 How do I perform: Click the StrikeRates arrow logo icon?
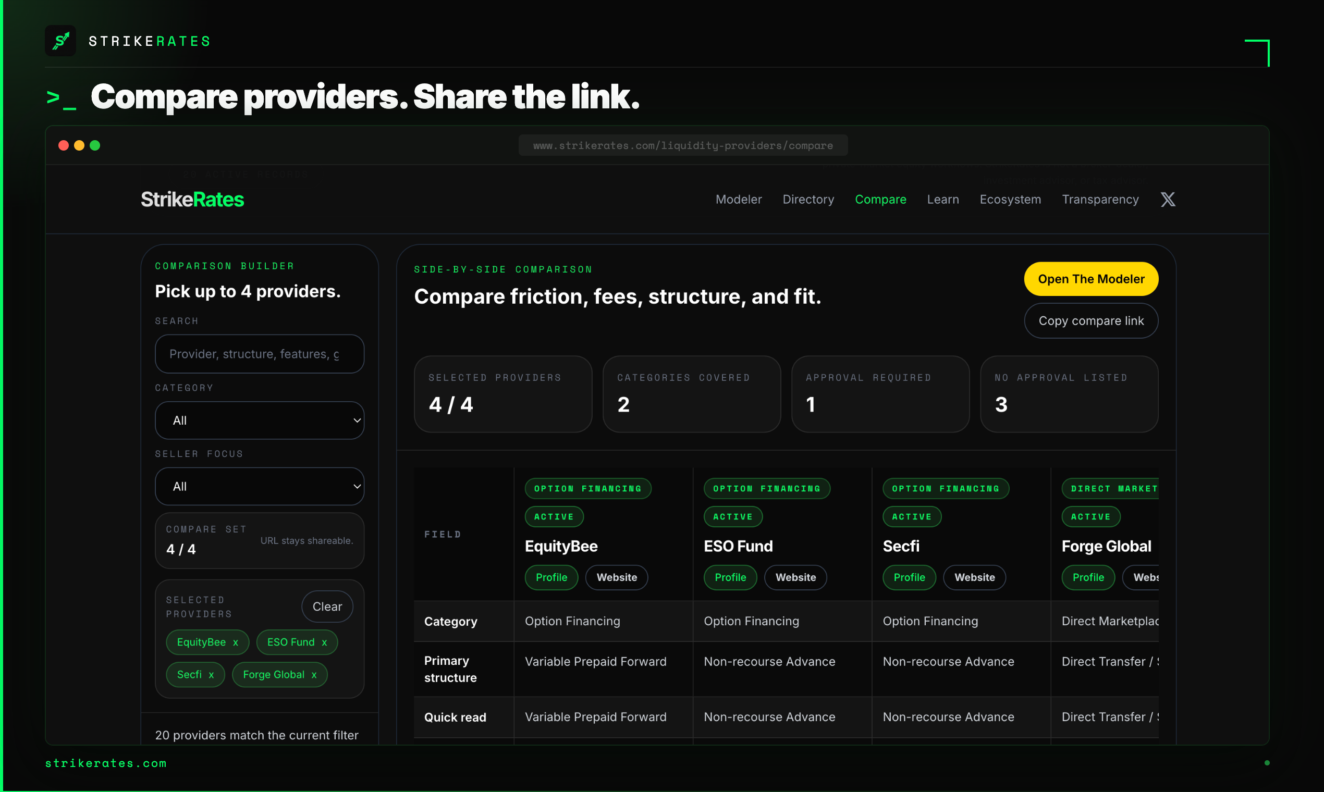point(60,41)
